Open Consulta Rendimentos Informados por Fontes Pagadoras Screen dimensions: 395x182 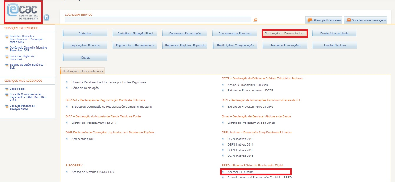[109, 82]
